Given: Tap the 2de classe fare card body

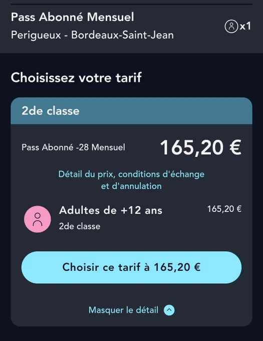Looking at the screenshot, I should (x=131, y=225).
